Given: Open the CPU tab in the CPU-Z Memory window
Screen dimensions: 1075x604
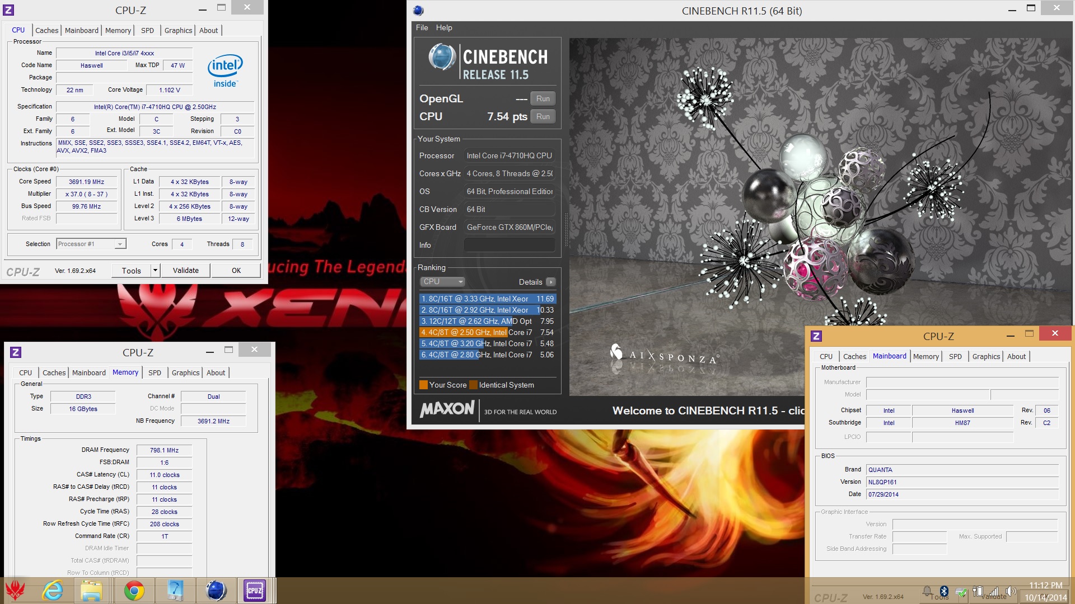Looking at the screenshot, I should click(x=26, y=372).
